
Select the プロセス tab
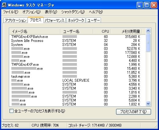[36, 20]
